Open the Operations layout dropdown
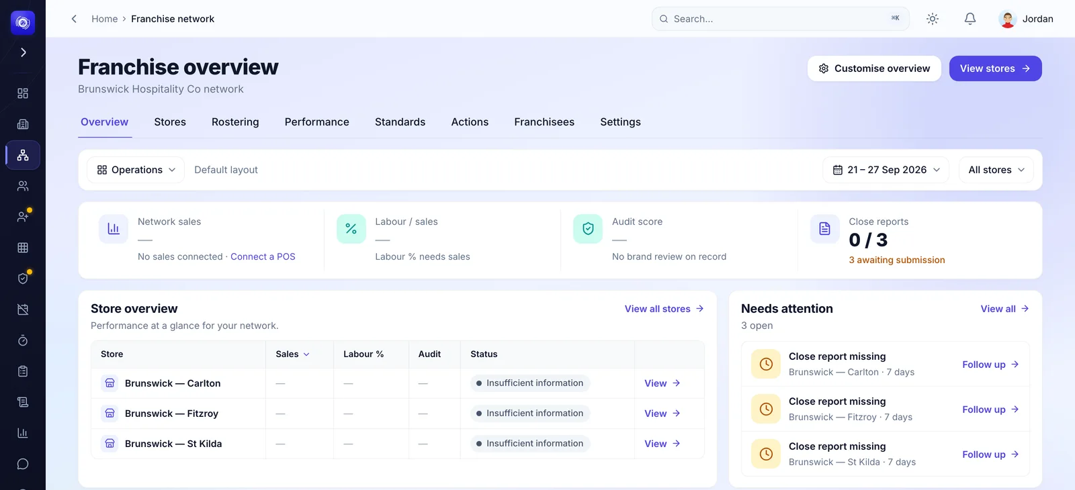The width and height of the screenshot is (1075, 490). (136, 170)
